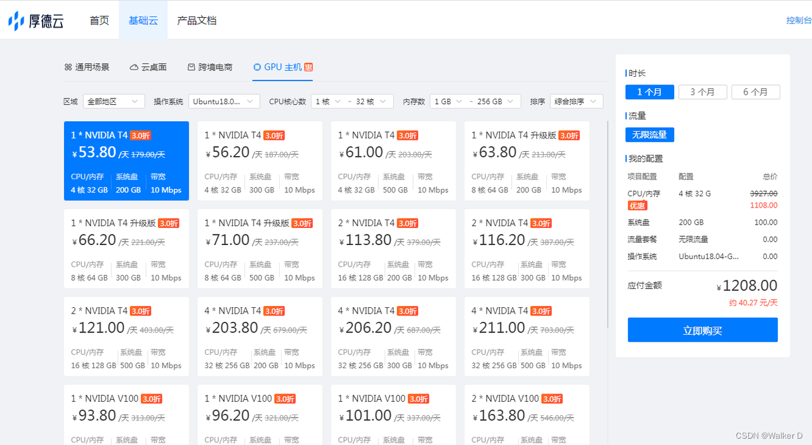Click the 惠 badge next to GPU 主机
812x445 pixels.
(308, 67)
